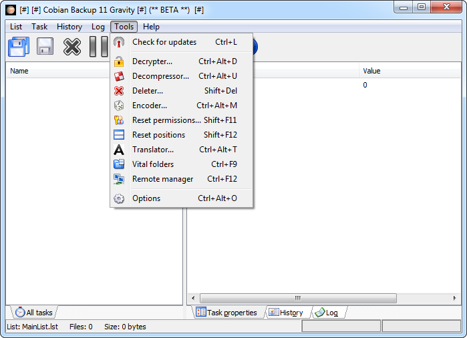This screenshot has height=338, width=467.
Task: Select Decrypter... menu entry
Action: point(182,61)
